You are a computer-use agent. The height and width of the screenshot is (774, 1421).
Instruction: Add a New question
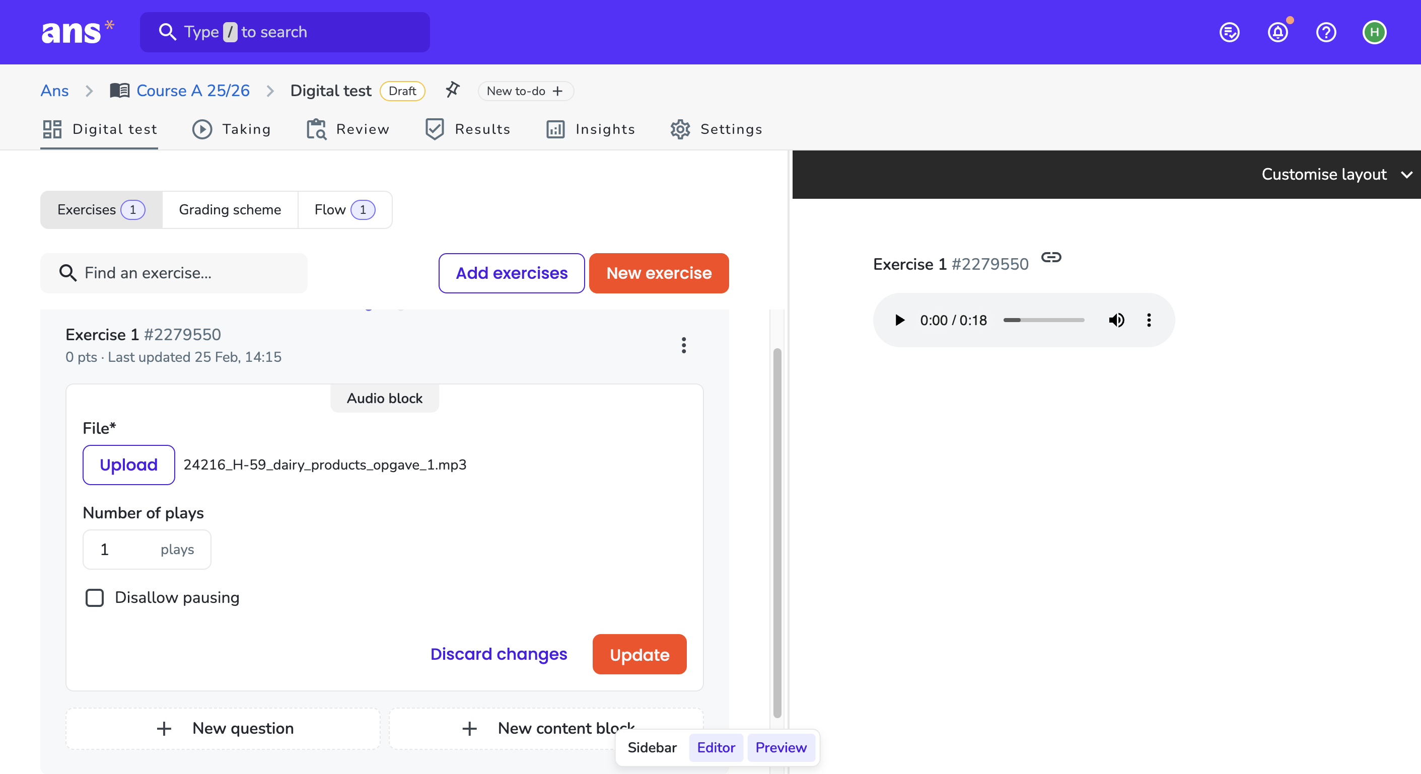223,728
